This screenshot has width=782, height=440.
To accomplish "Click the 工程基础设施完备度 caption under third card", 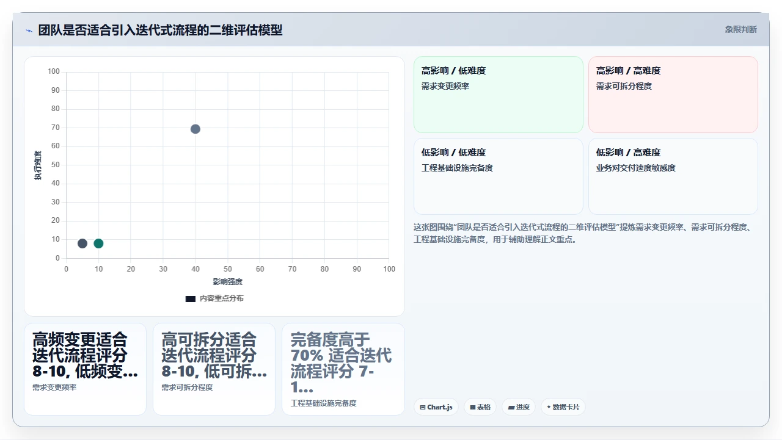I will point(323,403).
